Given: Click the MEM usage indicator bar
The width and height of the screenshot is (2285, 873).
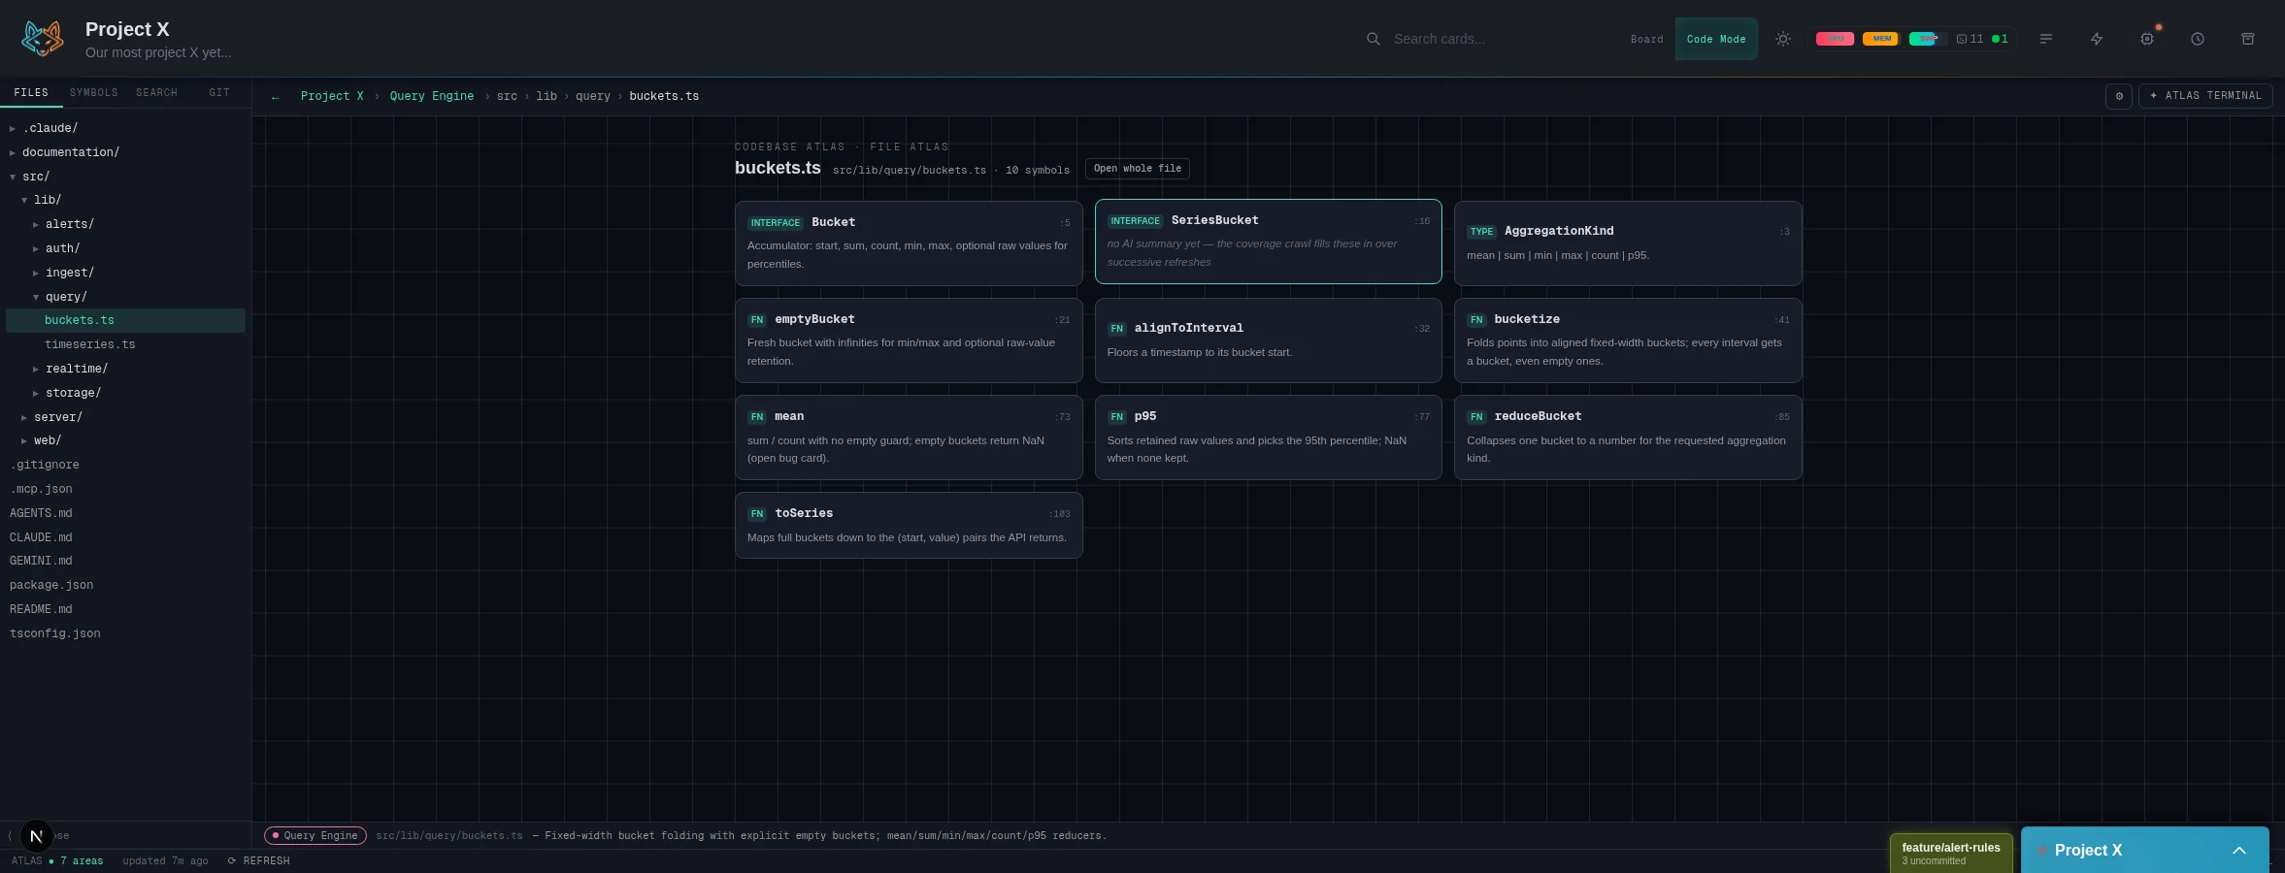Looking at the screenshot, I should 1880,39.
